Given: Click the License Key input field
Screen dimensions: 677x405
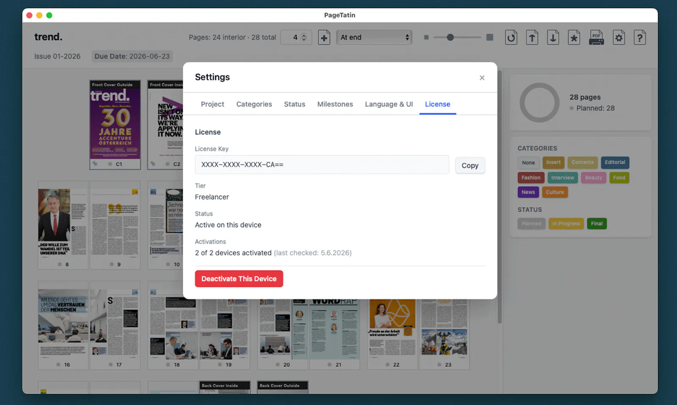Looking at the screenshot, I should click(322, 165).
